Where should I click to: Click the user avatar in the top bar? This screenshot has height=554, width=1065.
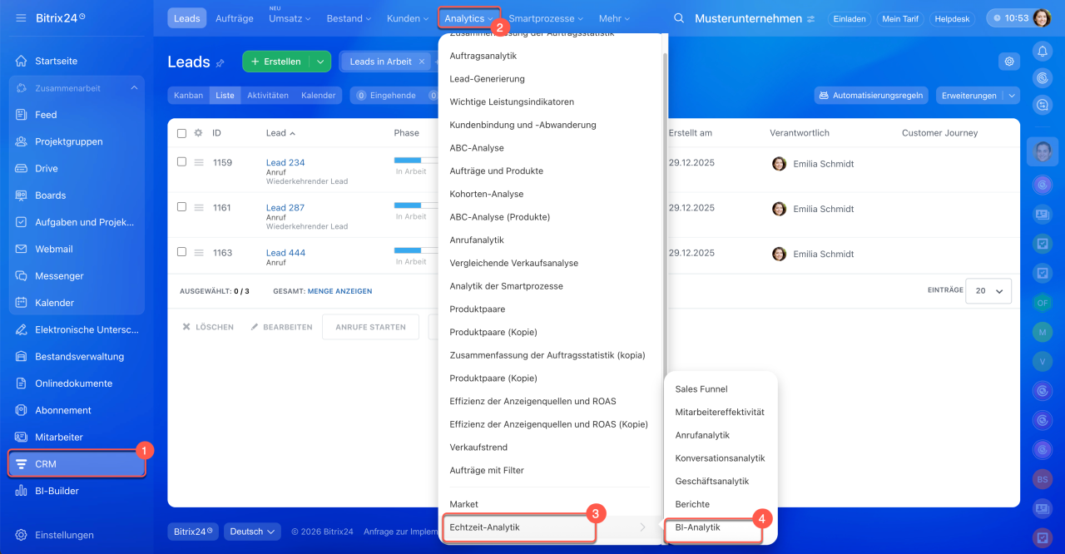coord(1042,18)
